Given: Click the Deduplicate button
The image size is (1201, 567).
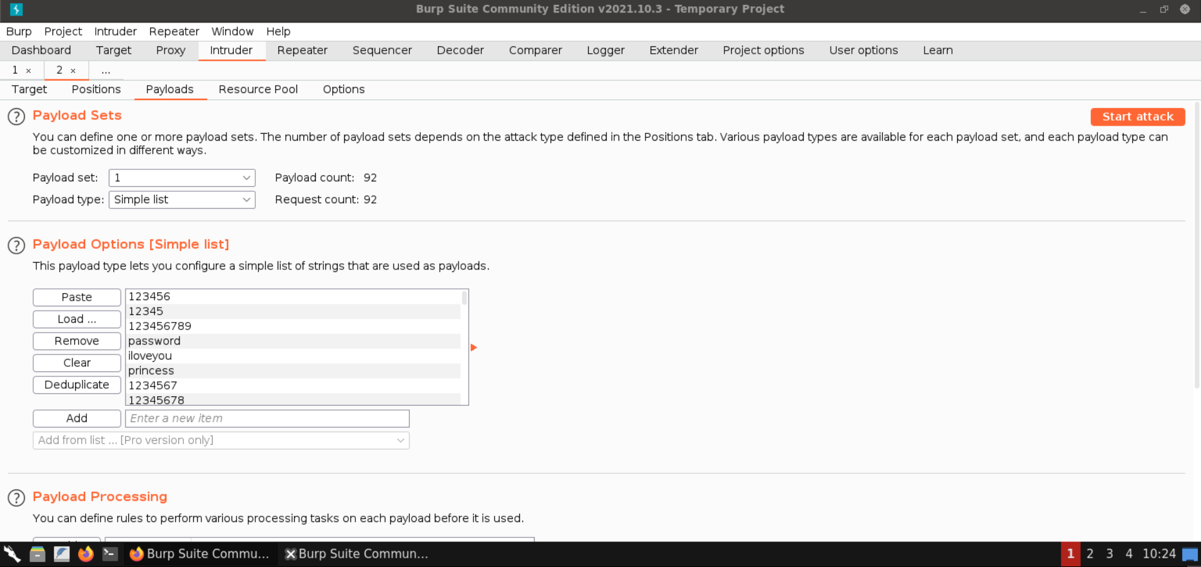Looking at the screenshot, I should (77, 385).
